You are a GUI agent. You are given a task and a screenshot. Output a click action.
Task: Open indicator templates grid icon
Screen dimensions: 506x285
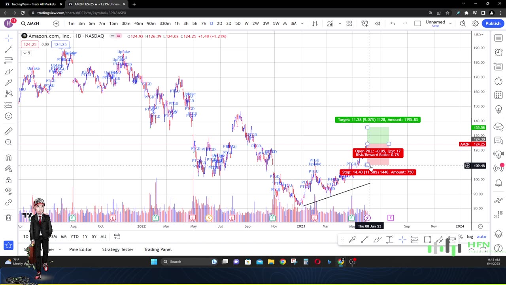[x=349, y=23]
